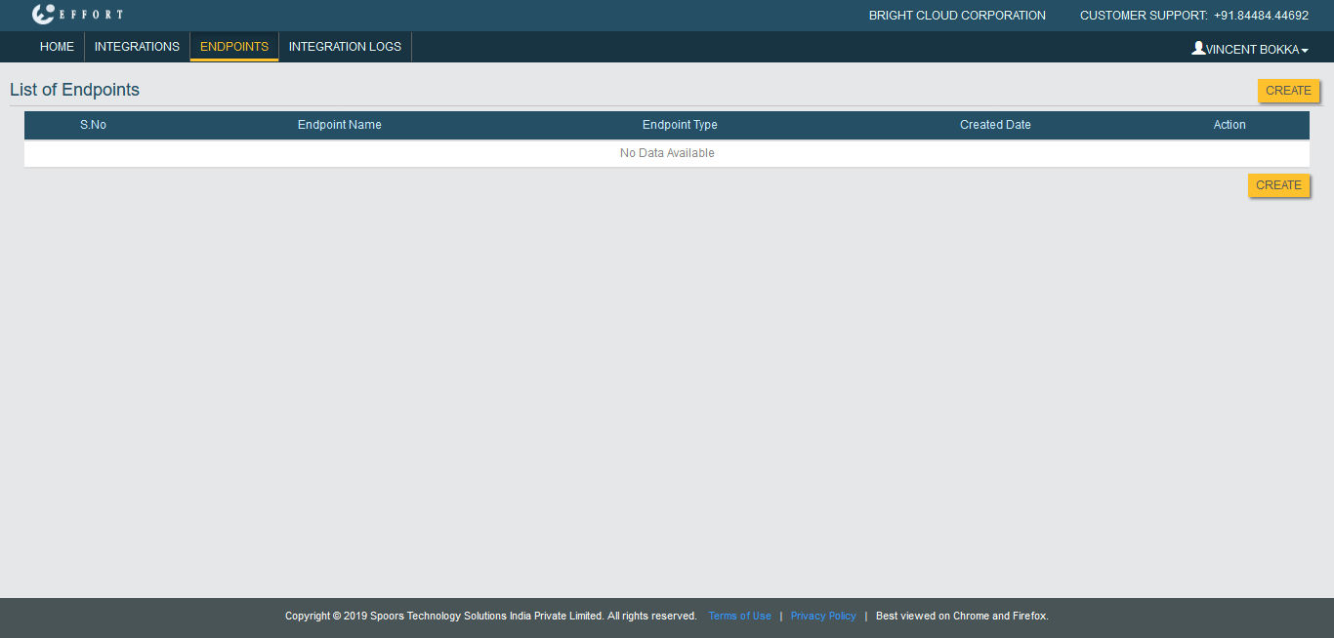Click the EFFORT logo icon
This screenshot has width=1334, height=638.
click(x=43, y=15)
